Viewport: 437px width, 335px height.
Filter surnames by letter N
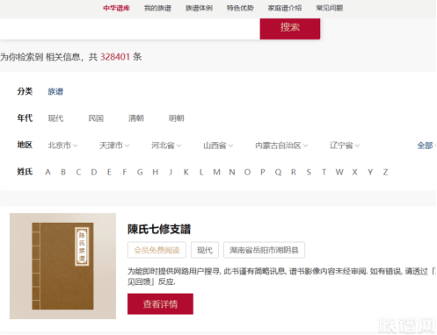tap(232, 172)
